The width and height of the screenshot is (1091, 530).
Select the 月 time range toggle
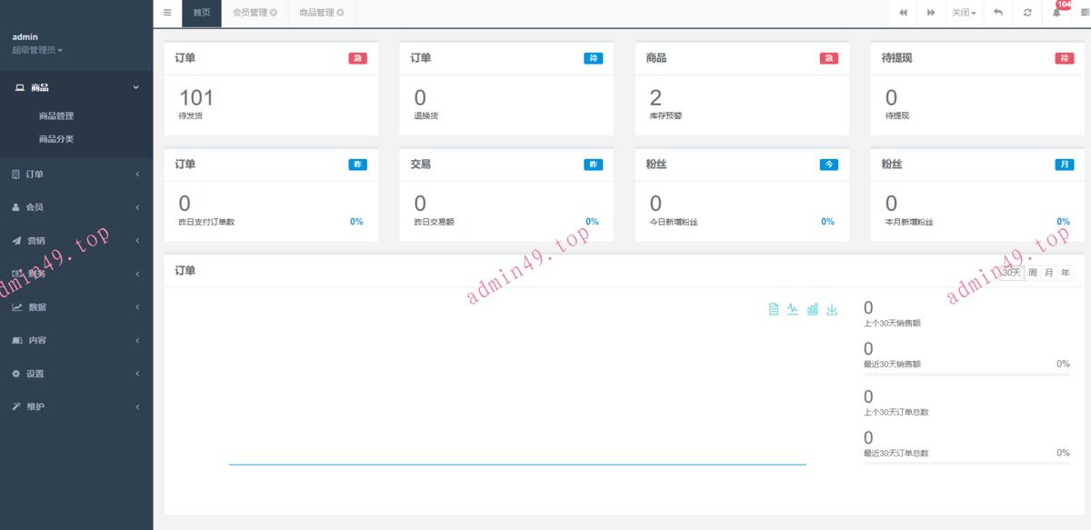[x=1049, y=273]
